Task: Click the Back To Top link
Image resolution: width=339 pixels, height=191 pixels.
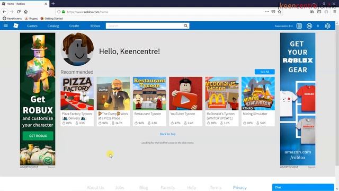Action: tap(167, 134)
